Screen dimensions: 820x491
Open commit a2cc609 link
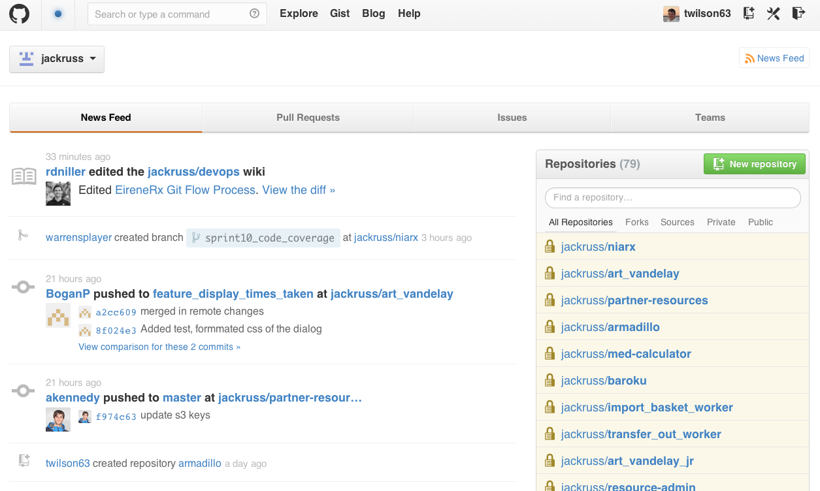point(116,312)
